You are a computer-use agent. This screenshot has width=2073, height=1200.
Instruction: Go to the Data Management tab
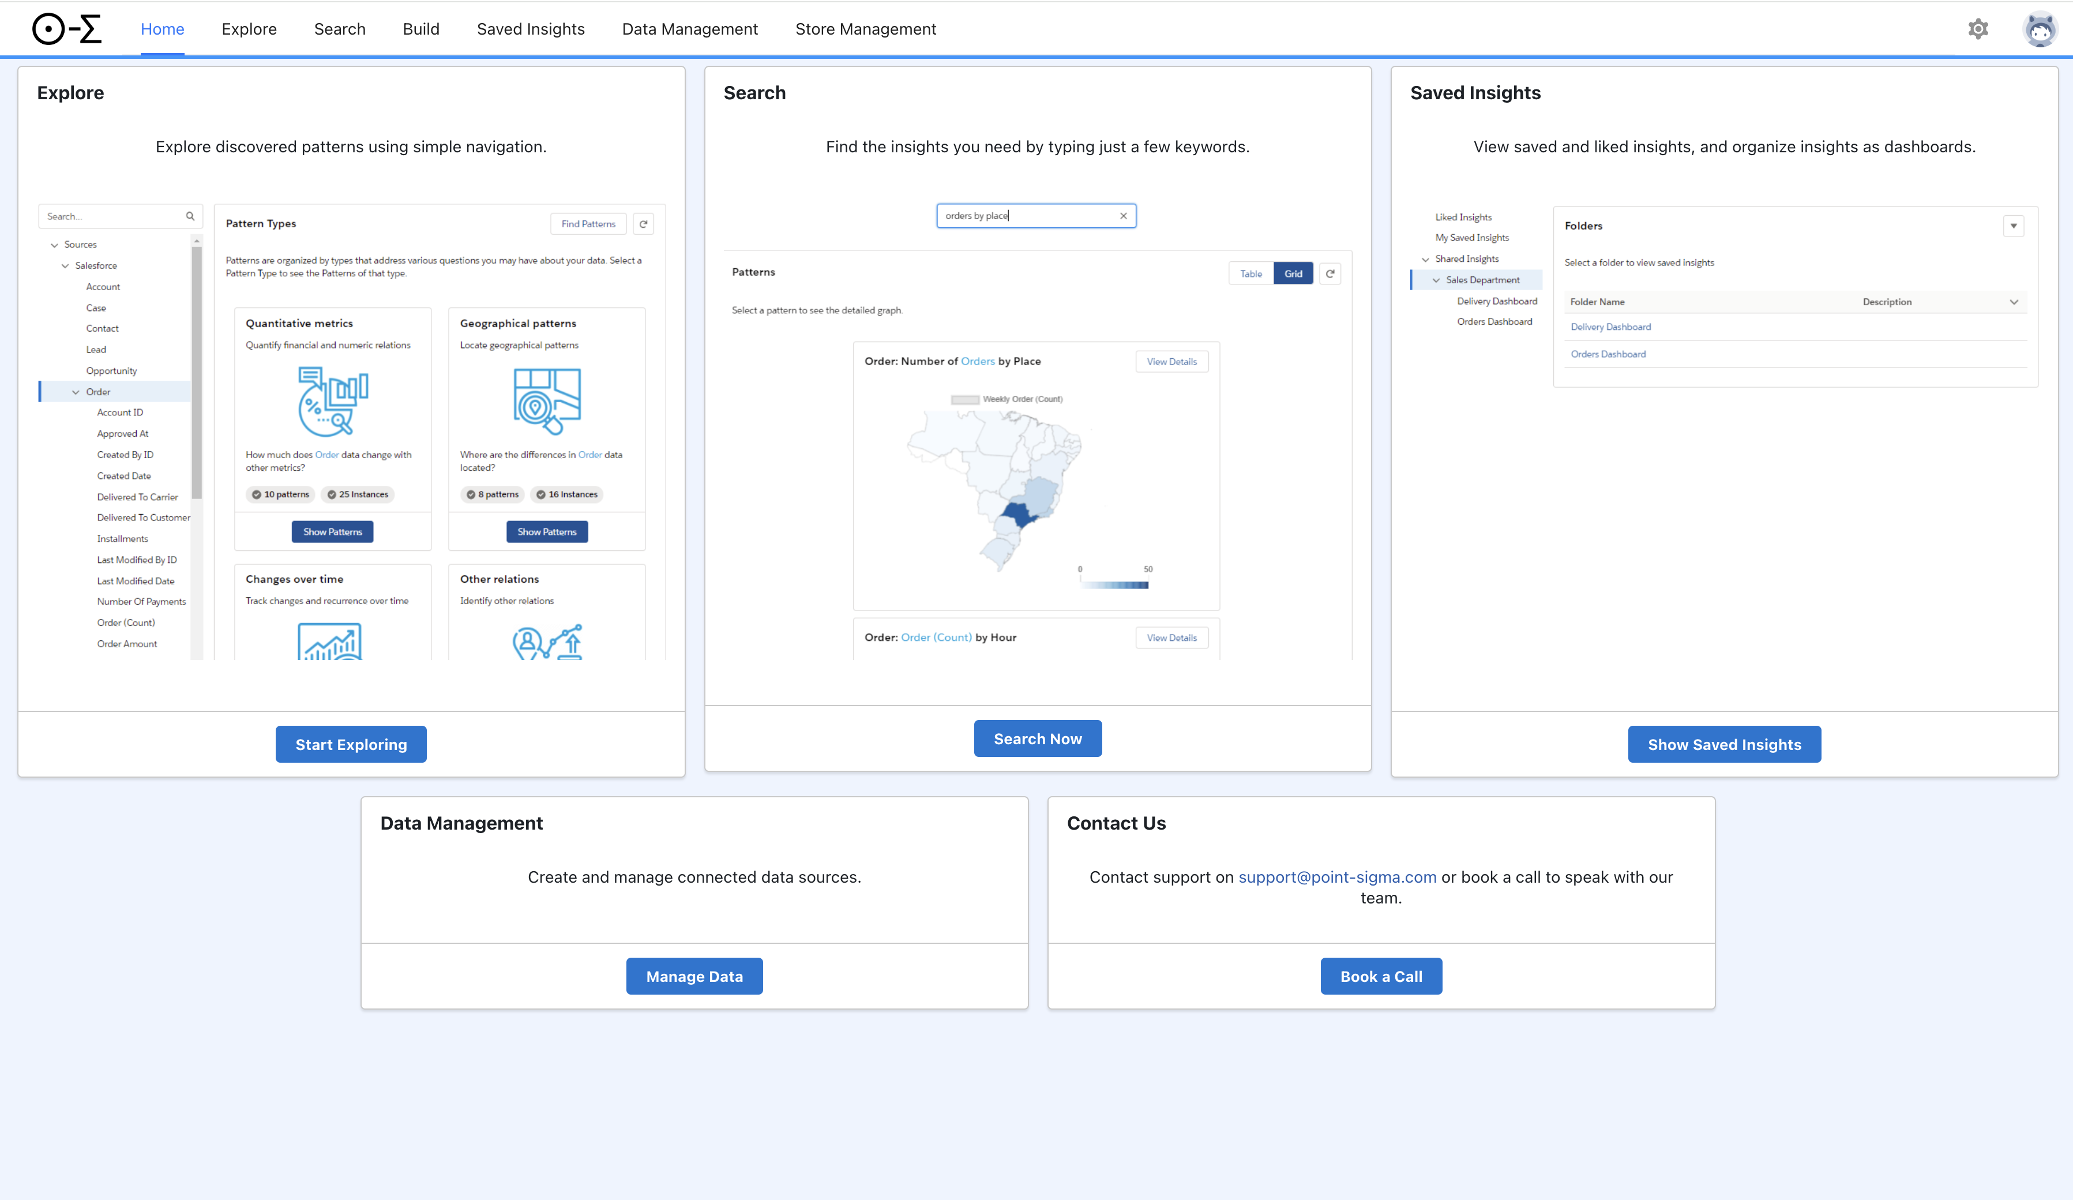coord(689,29)
